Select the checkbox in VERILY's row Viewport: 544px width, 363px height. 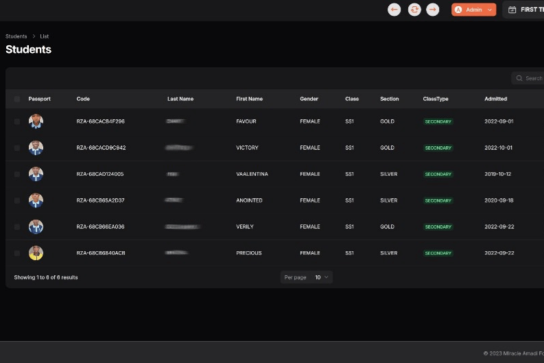[x=17, y=227]
